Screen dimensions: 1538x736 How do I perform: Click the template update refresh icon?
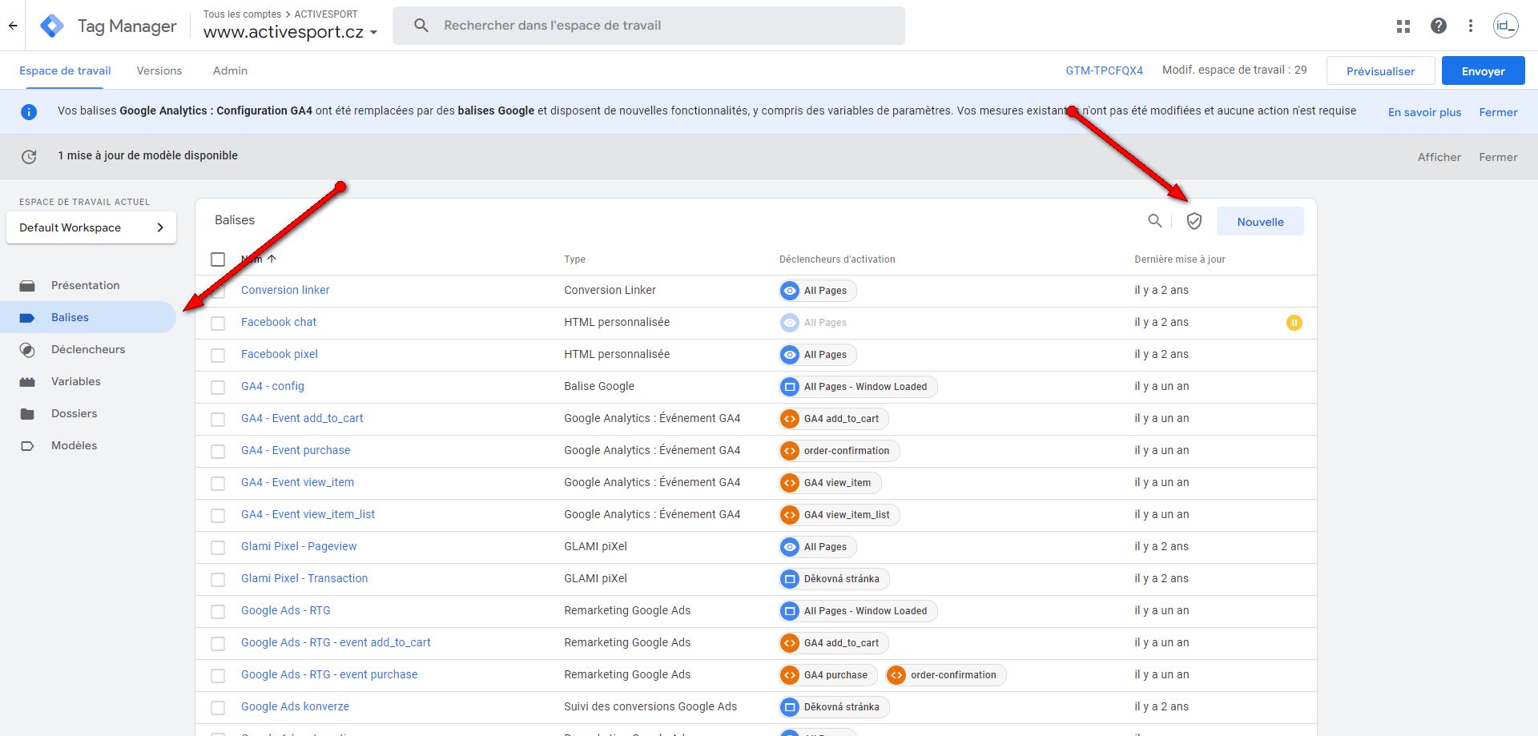[29, 157]
